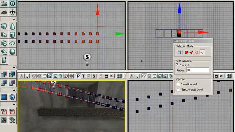Viewport: 235px width, 132px height.
Task: Set perspective viewport to Brush Wireframe
Action: pyautogui.click(x=34, y=76)
